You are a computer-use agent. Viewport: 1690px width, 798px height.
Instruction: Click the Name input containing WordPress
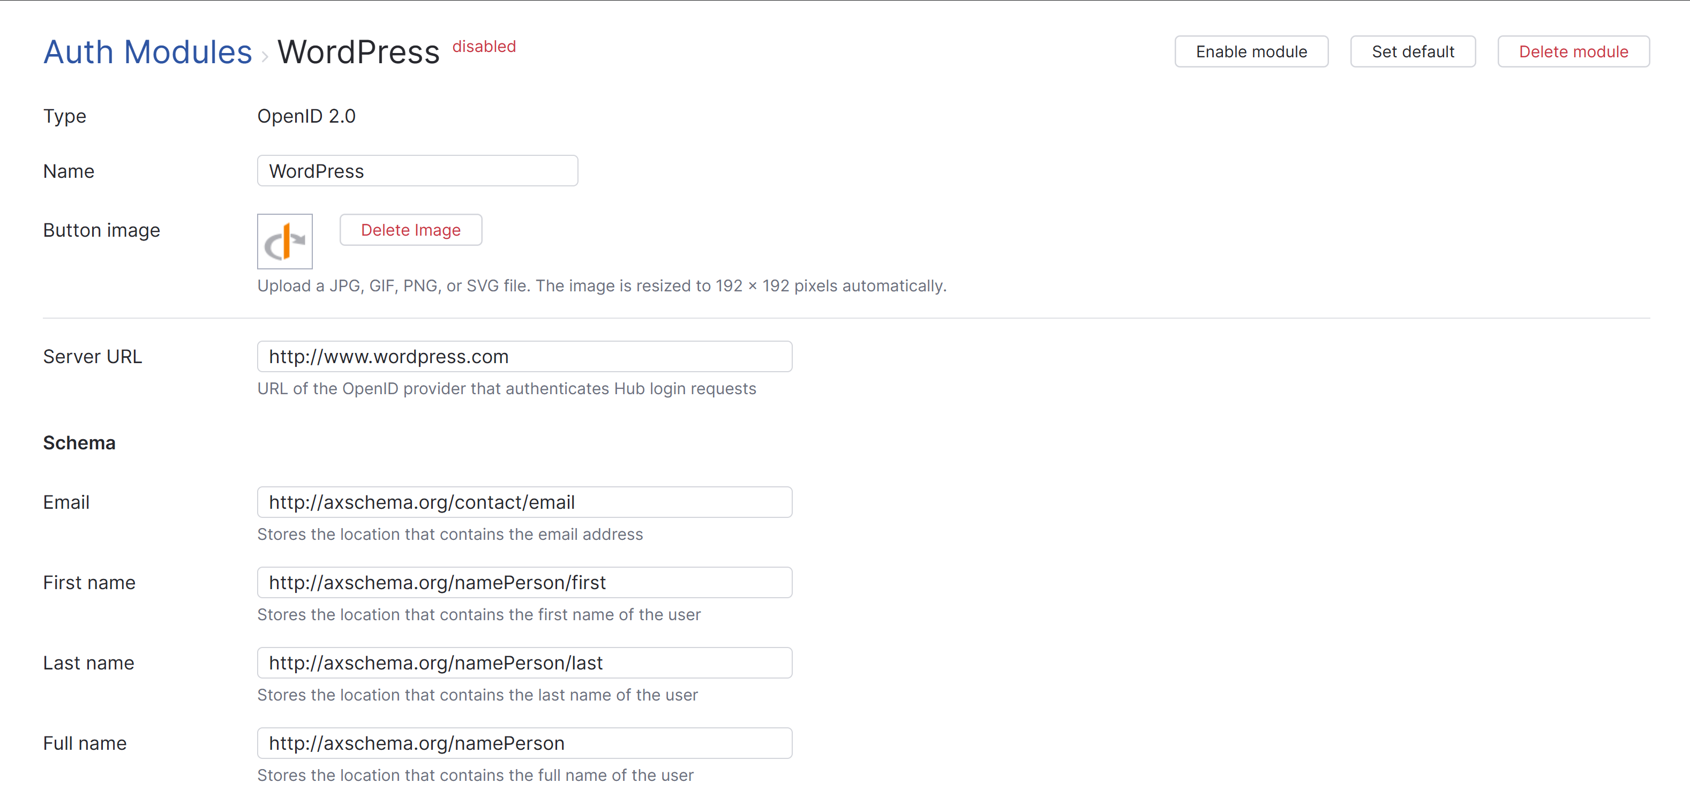[x=417, y=170]
